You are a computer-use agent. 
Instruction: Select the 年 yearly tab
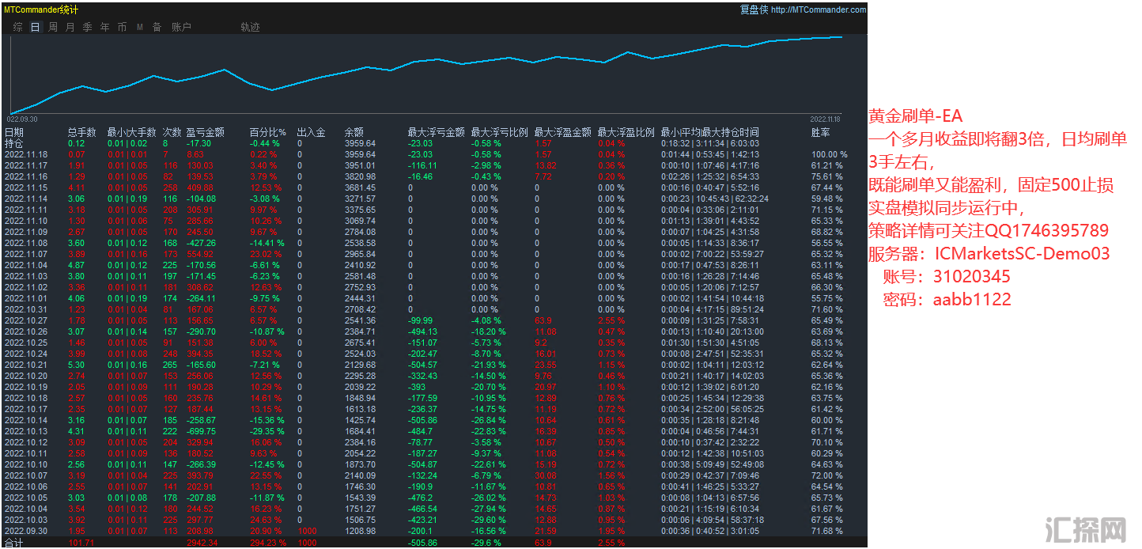coord(104,27)
